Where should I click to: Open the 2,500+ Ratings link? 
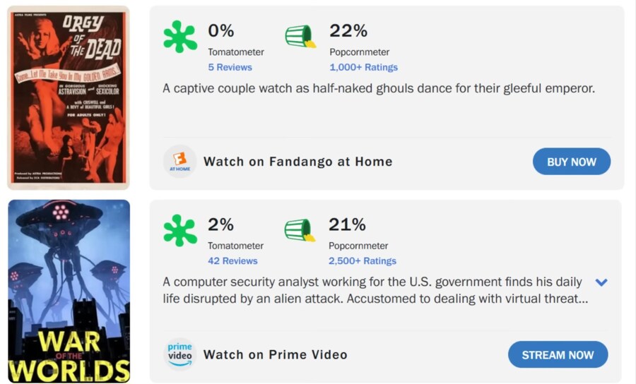tap(363, 261)
